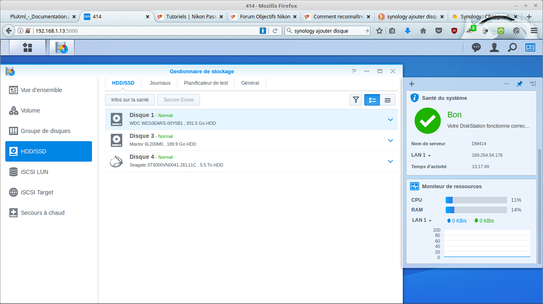The width and height of the screenshot is (543, 304).
Task: Select Volume in the left sidebar
Action: 30,110
